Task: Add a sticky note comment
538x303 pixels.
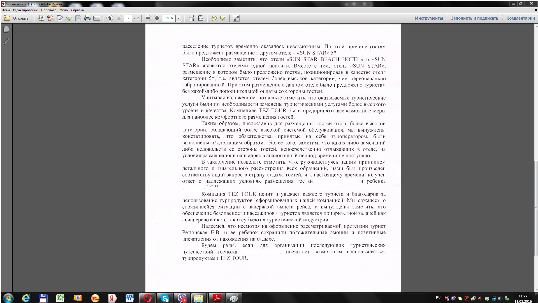Action: [x=214, y=18]
